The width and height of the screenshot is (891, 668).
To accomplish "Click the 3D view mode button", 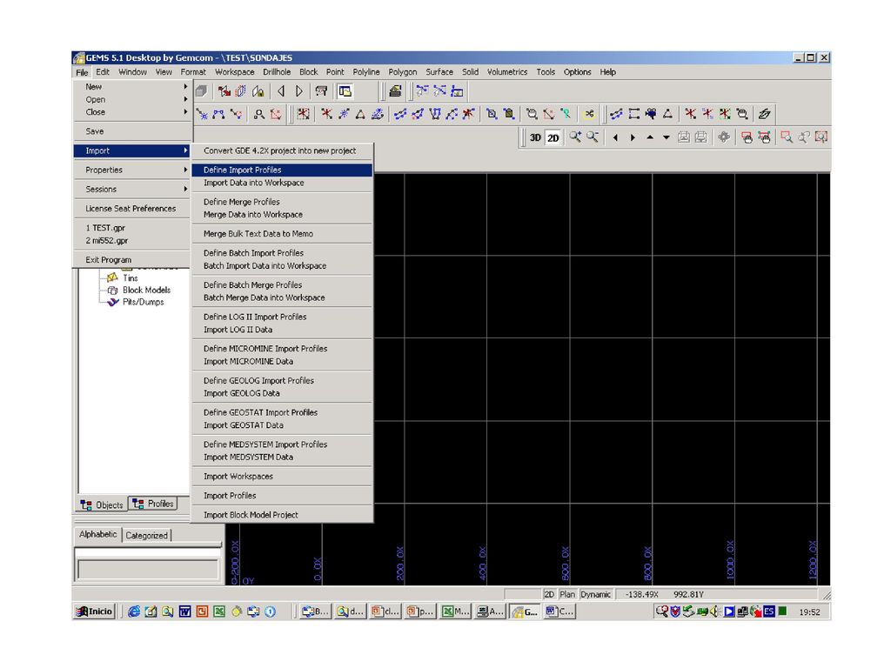I will click(535, 137).
